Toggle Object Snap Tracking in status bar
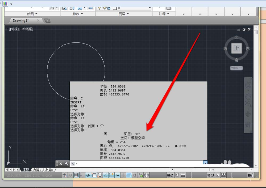The height and width of the screenshot is (188, 266). [x=106, y=175]
